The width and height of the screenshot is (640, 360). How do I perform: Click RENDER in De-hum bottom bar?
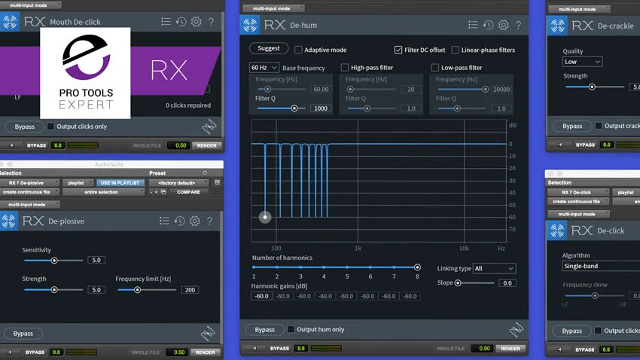coord(510,349)
